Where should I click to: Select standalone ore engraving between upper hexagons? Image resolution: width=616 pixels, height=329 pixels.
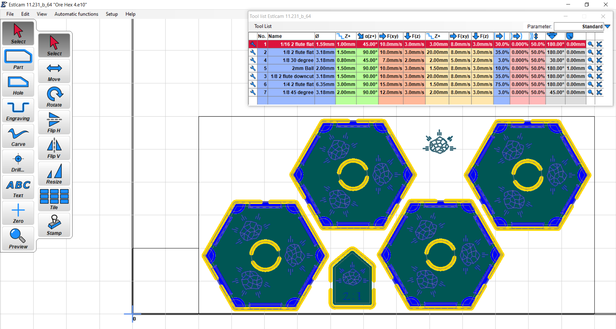439,142
